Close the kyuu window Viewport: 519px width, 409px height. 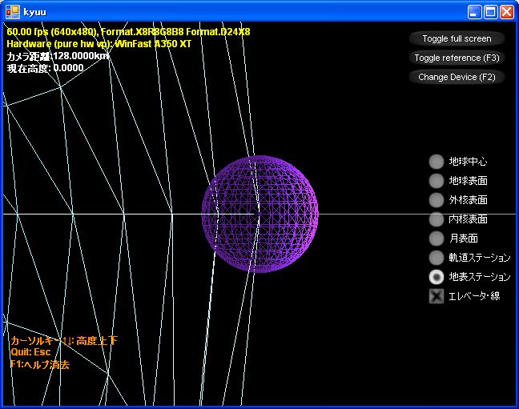507,12
